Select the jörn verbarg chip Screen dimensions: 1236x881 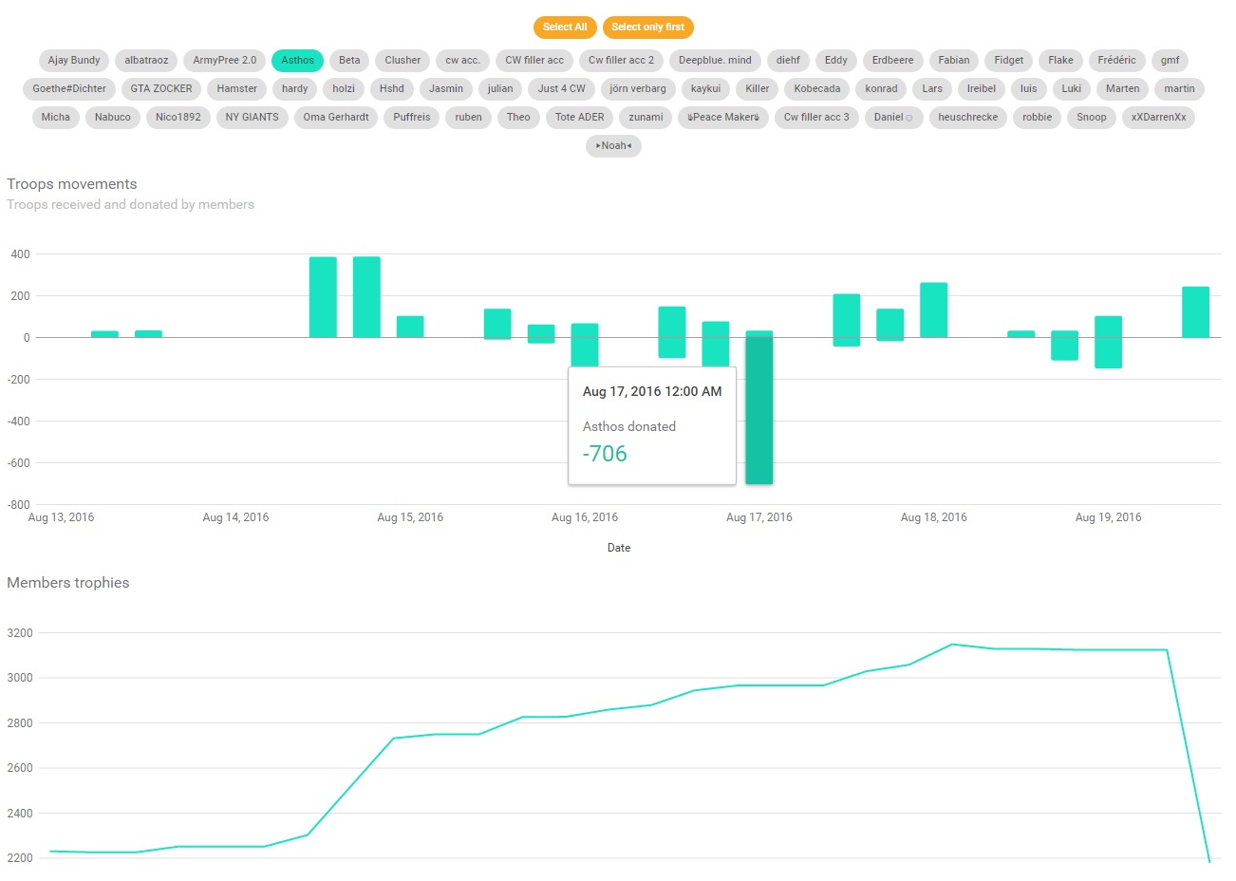point(638,89)
